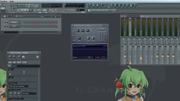
Task: Select the bottom-right Wave radio option
Action: [x=24, y=74]
